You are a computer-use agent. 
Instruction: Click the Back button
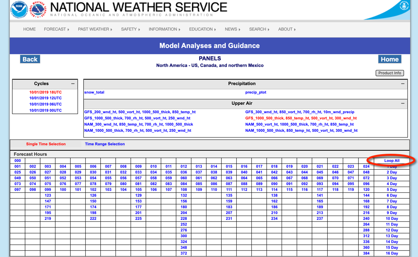click(x=30, y=59)
